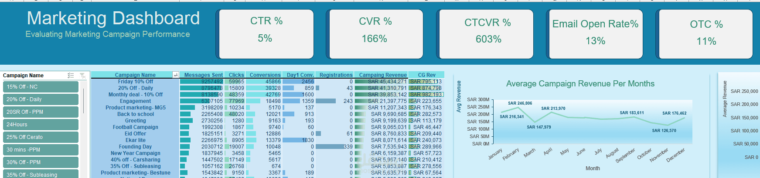Filter by 25% Off Cerato slicer item

pyautogui.click(x=41, y=137)
